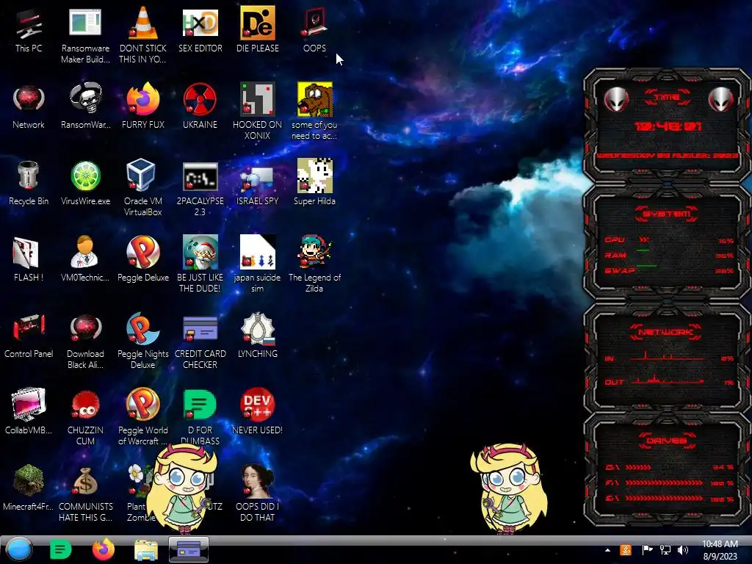Click the network tray icon
This screenshot has width=752, height=564.
(x=665, y=550)
